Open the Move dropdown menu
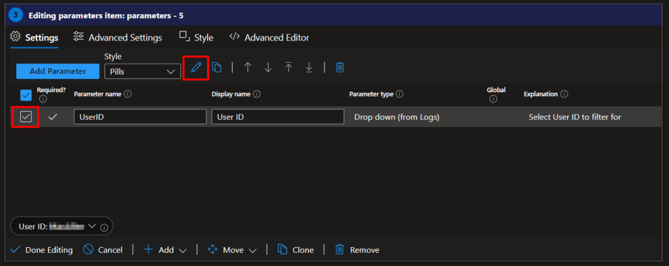The height and width of the screenshot is (266, 669). point(232,250)
